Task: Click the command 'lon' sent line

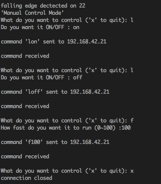Action: 54,42
